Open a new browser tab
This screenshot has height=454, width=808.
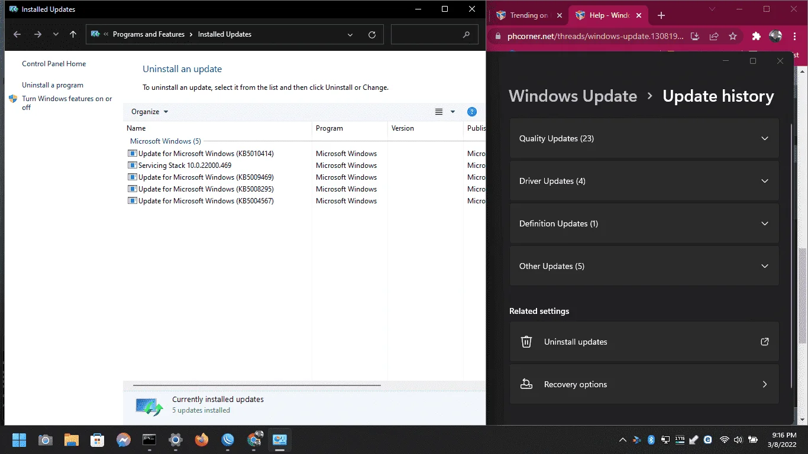661,15
